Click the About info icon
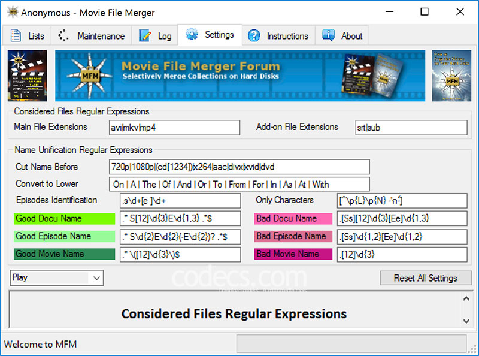Viewport: 479px width, 356px height. [328, 35]
